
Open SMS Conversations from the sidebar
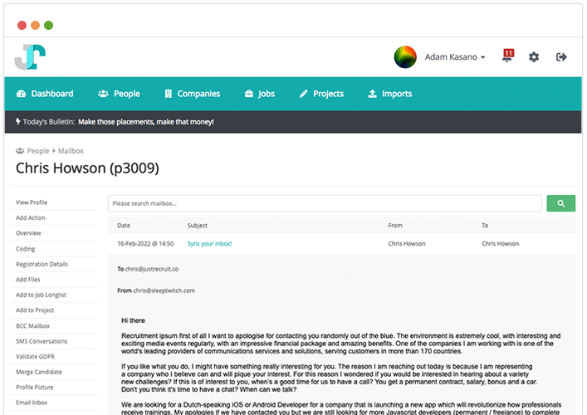[42, 341]
